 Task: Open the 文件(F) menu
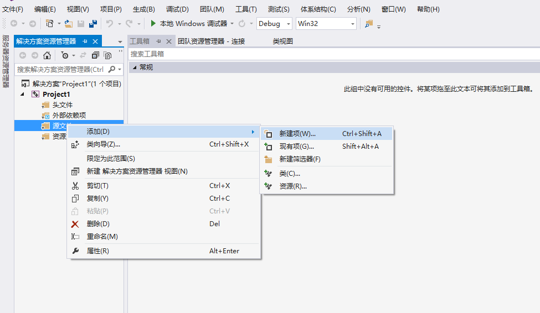coord(12,9)
